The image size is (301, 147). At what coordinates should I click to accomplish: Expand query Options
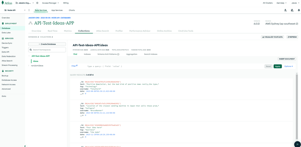pos(289,66)
